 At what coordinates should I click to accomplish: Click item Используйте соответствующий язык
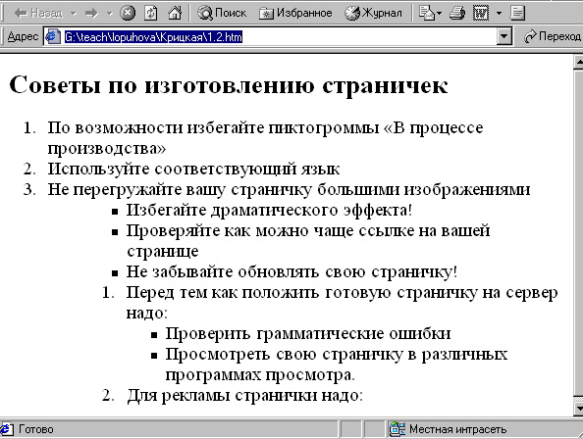(193, 169)
